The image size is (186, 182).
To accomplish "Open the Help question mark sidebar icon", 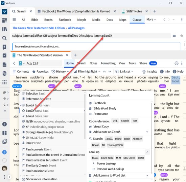I will pyautogui.click(x=4, y=124).
